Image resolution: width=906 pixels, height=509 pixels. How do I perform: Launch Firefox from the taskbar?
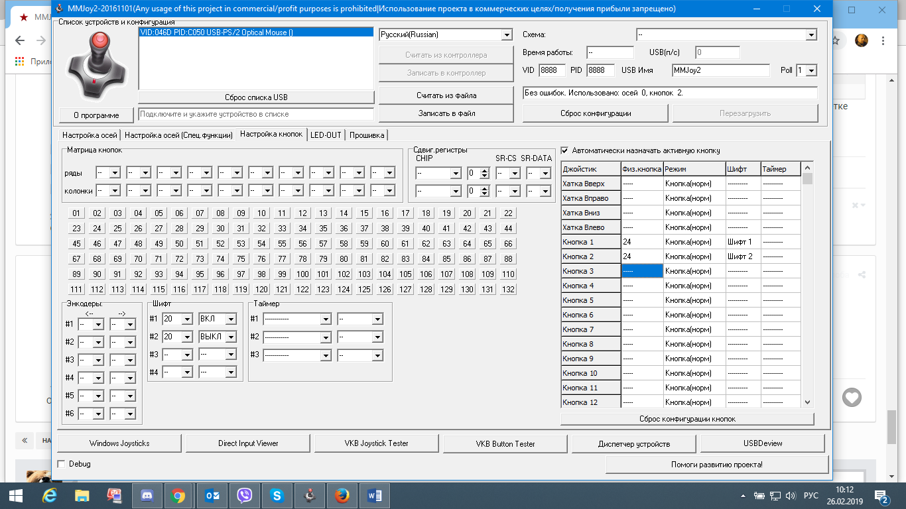pyautogui.click(x=342, y=495)
